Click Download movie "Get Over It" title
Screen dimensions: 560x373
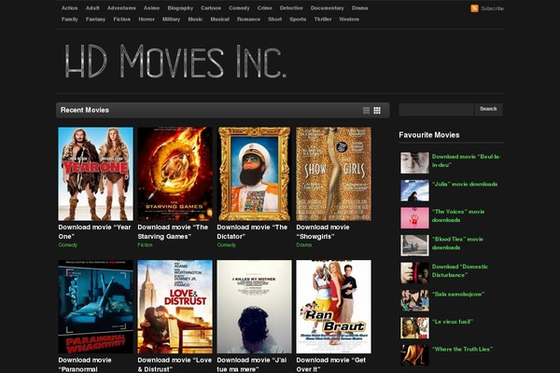[x=331, y=365]
